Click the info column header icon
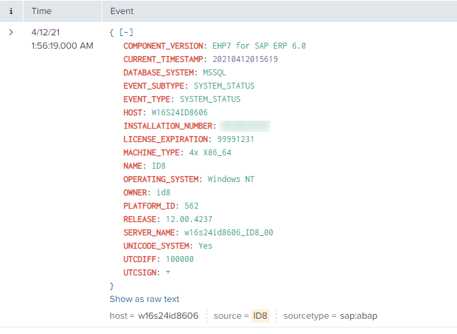 (x=11, y=11)
